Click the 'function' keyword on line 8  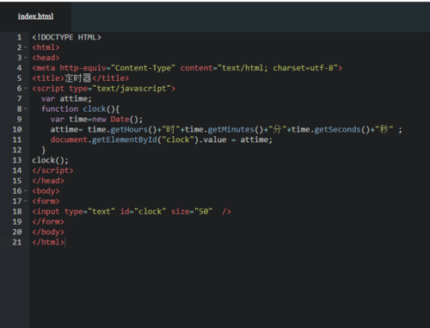point(59,109)
